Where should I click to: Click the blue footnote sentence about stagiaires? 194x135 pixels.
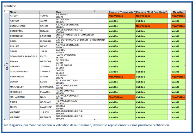click(x=86, y=125)
